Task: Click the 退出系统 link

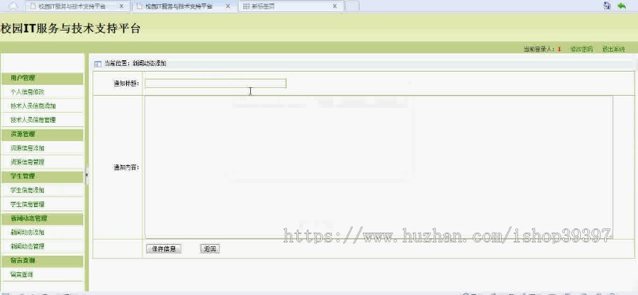Action: (x=613, y=49)
